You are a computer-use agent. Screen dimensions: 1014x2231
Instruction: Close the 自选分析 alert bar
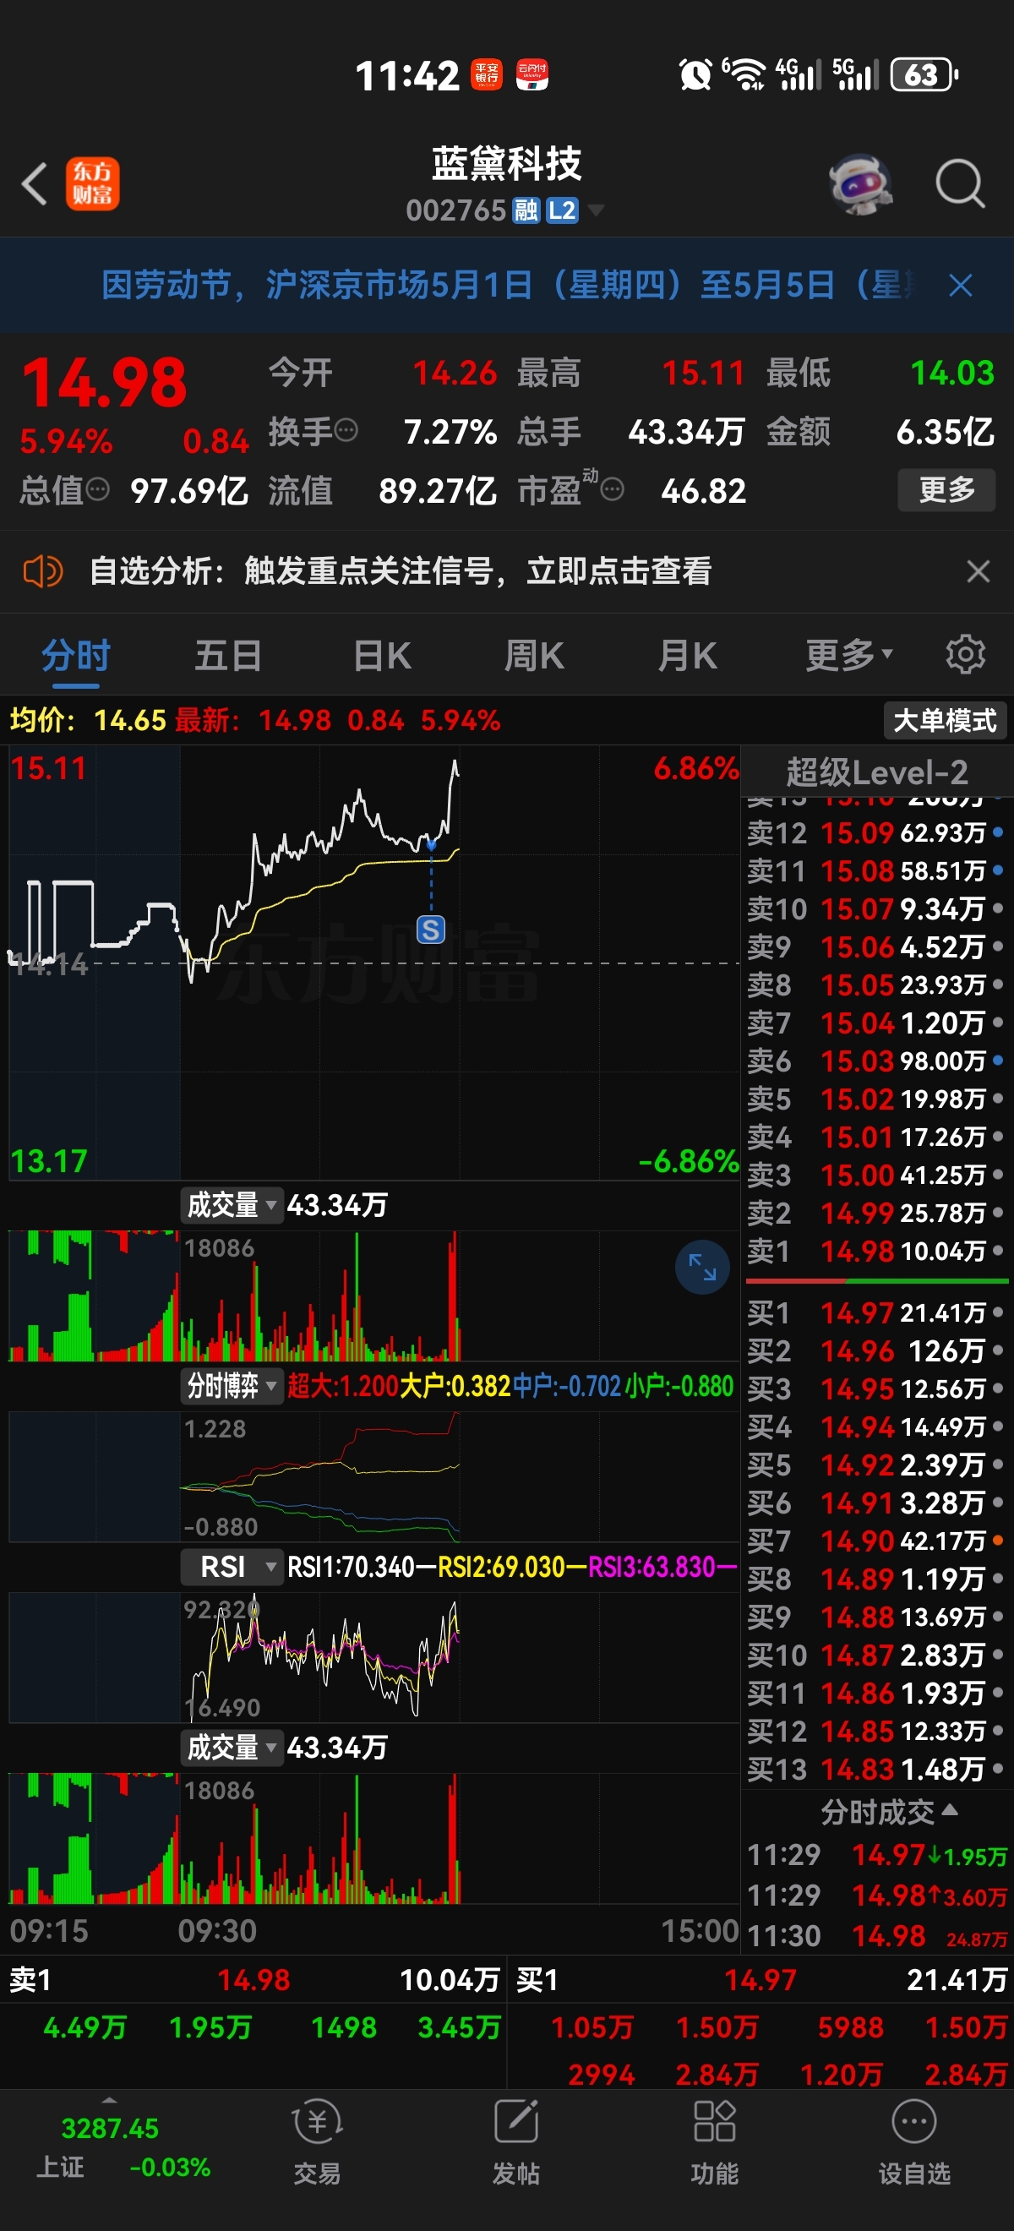pyautogui.click(x=978, y=571)
